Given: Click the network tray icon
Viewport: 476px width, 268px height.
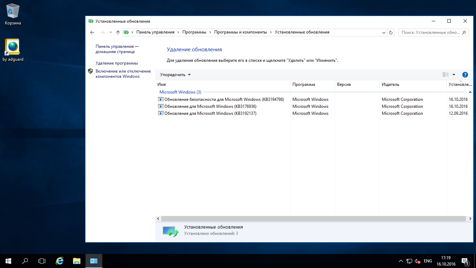Looking at the screenshot, I should pyautogui.click(x=409, y=261).
